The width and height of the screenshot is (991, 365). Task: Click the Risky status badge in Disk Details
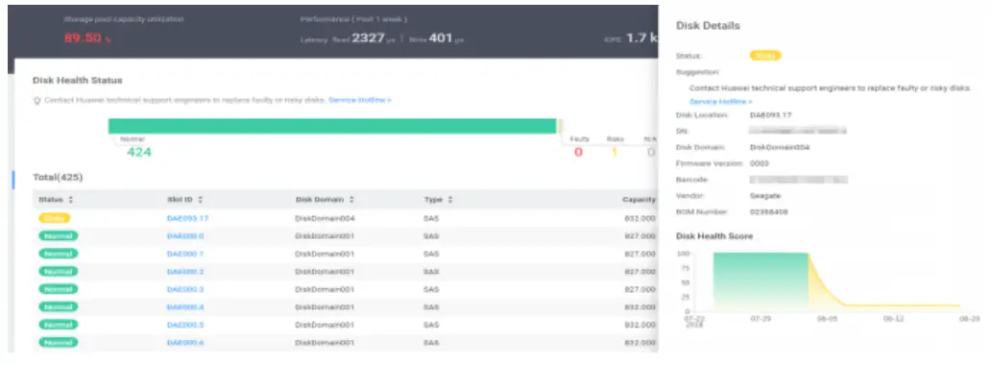coord(765,56)
